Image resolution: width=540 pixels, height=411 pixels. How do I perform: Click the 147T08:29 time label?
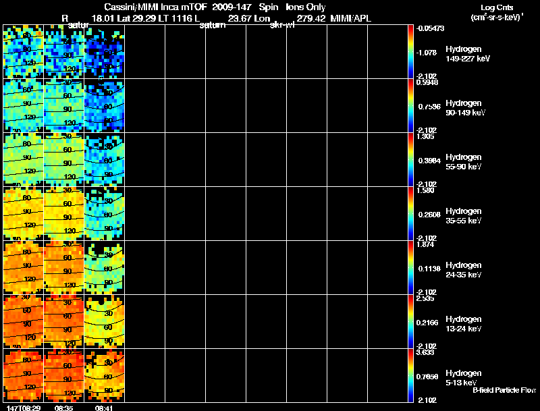point(23,408)
